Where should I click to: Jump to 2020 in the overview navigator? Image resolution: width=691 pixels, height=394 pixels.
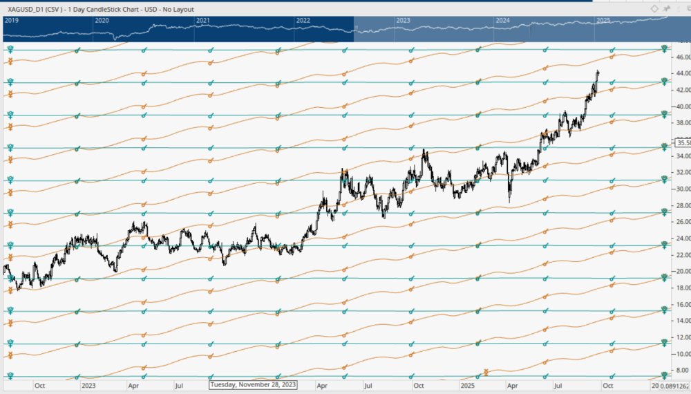pyautogui.click(x=102, y=21)
